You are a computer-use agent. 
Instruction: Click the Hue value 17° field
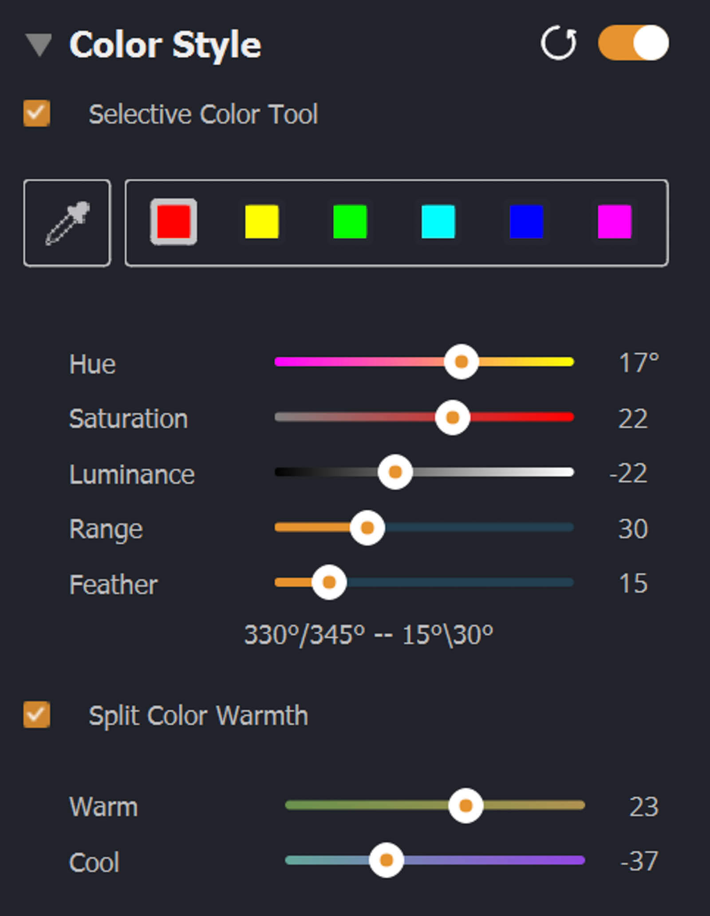pyautogui.click(x=638, y=363)
